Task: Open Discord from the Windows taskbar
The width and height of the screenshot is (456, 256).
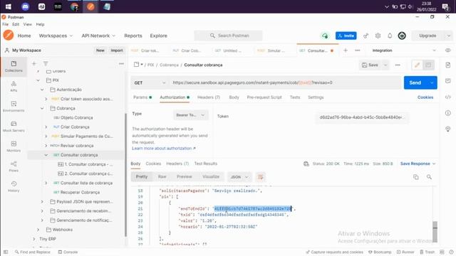Action: 26,6
